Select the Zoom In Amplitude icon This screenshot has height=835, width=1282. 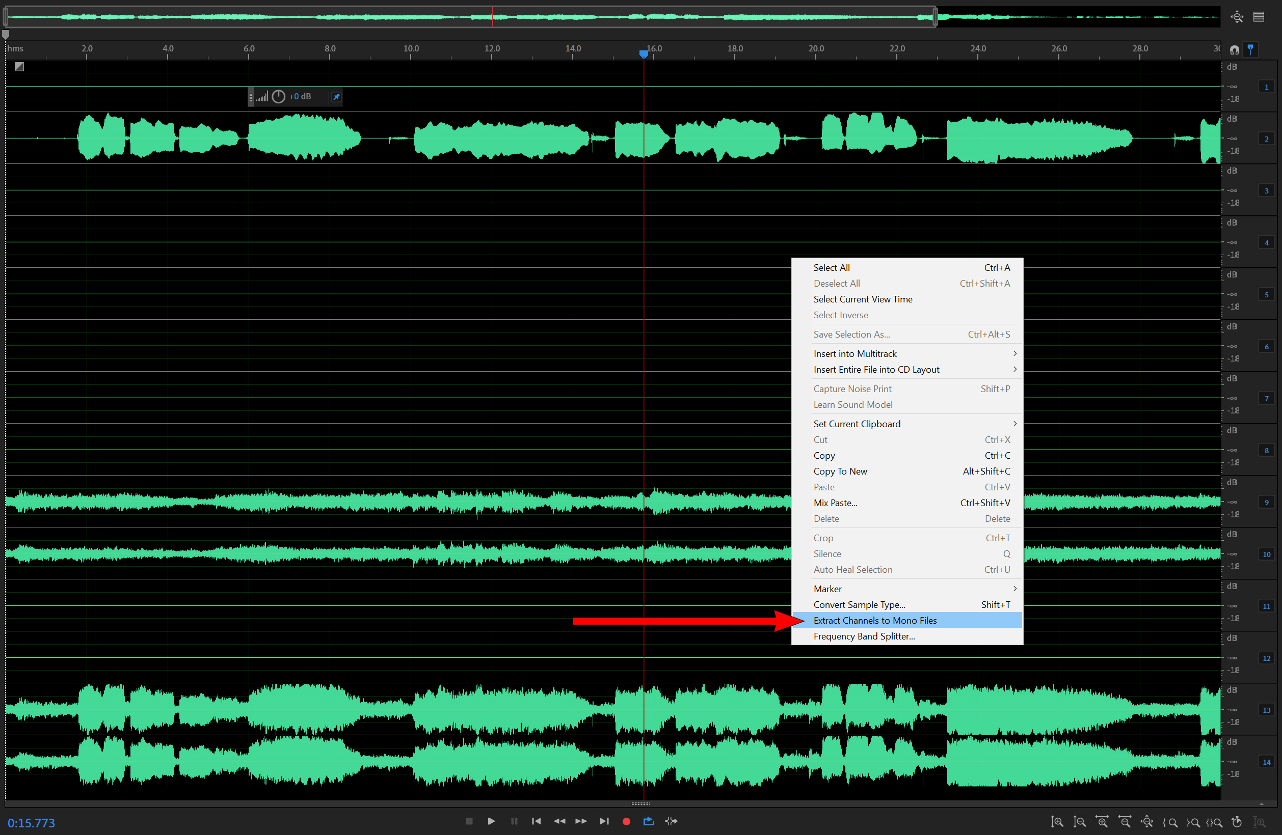(1058, 822)
